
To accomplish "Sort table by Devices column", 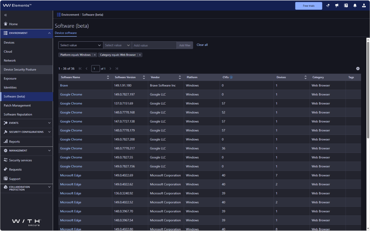I will [x=306, y=77].
